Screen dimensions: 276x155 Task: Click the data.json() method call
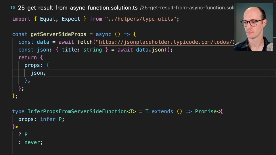coord(154,50)
